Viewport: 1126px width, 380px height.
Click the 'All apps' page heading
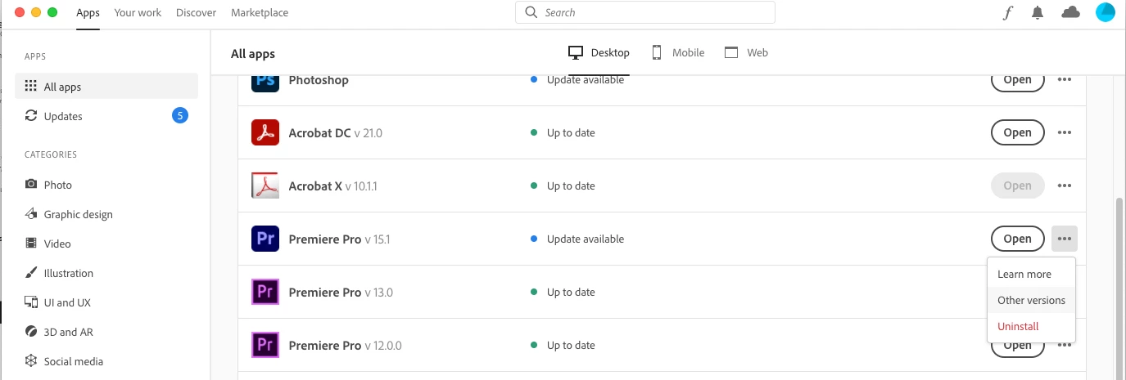click(253, 54)
